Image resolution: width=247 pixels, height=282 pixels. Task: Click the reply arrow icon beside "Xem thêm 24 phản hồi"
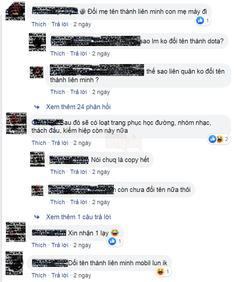(x=37, y=107)
